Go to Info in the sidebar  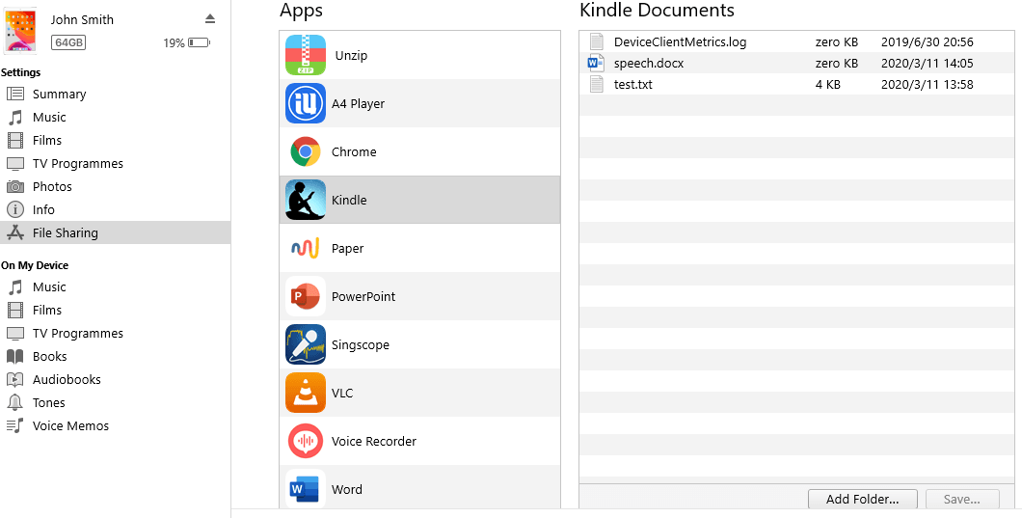point(43,209)
